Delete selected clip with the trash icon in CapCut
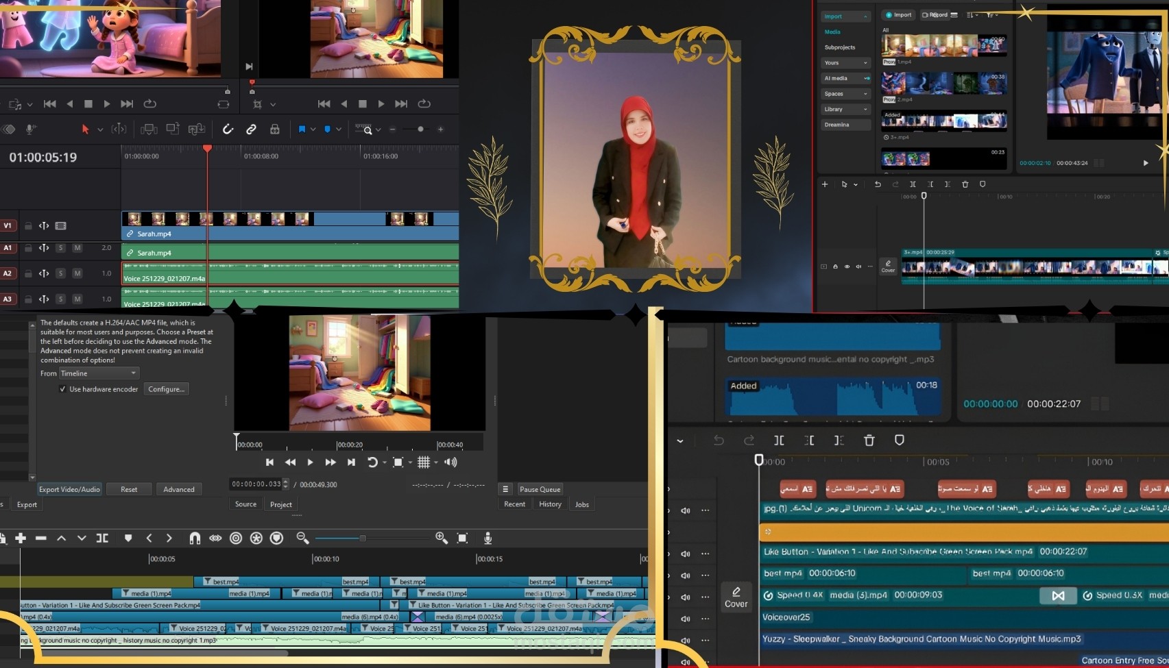Screen dimensions: 1169x668 (x=869, y=441)
